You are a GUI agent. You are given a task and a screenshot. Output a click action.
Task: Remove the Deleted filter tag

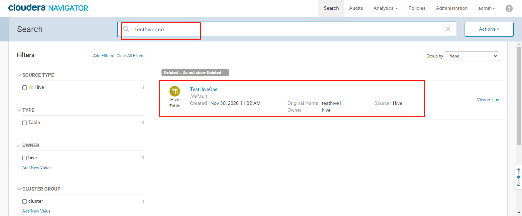pyautogui.click(x=225, y=72)
